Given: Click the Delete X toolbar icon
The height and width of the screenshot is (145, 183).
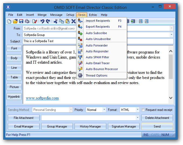Looking at the screenshot, I should pos(73,21).
